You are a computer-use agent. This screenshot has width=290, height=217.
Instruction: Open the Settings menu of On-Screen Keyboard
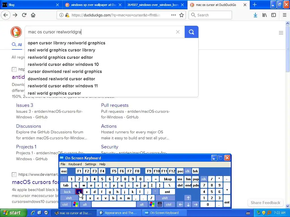pos(90,164)
